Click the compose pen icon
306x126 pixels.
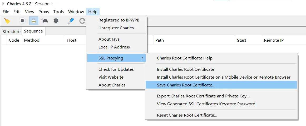click(71, 21)
